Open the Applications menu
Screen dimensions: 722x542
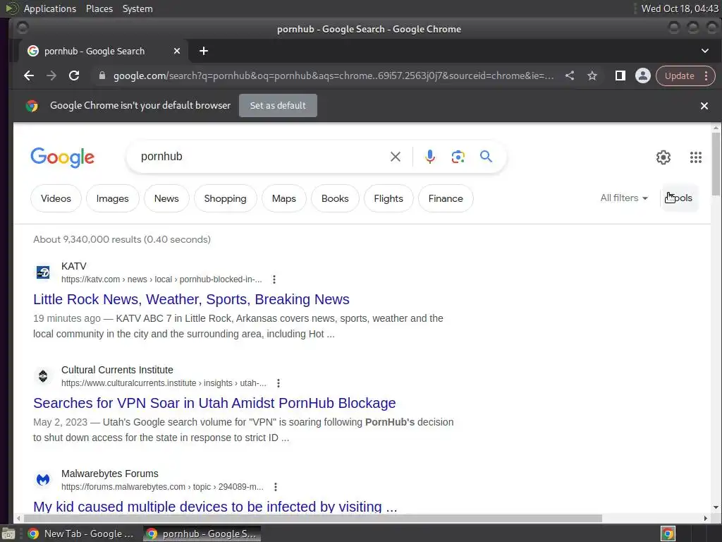[x=50, y=8]
